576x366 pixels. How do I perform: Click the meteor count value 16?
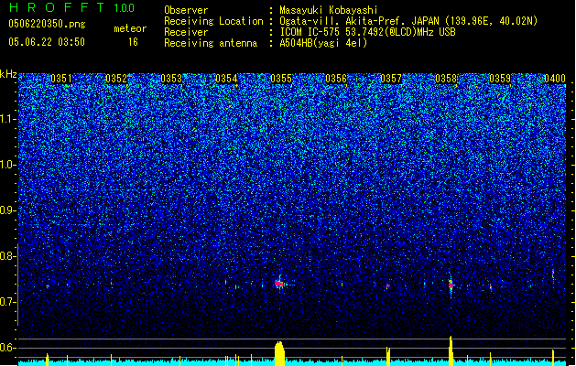[x=133, y=42]
